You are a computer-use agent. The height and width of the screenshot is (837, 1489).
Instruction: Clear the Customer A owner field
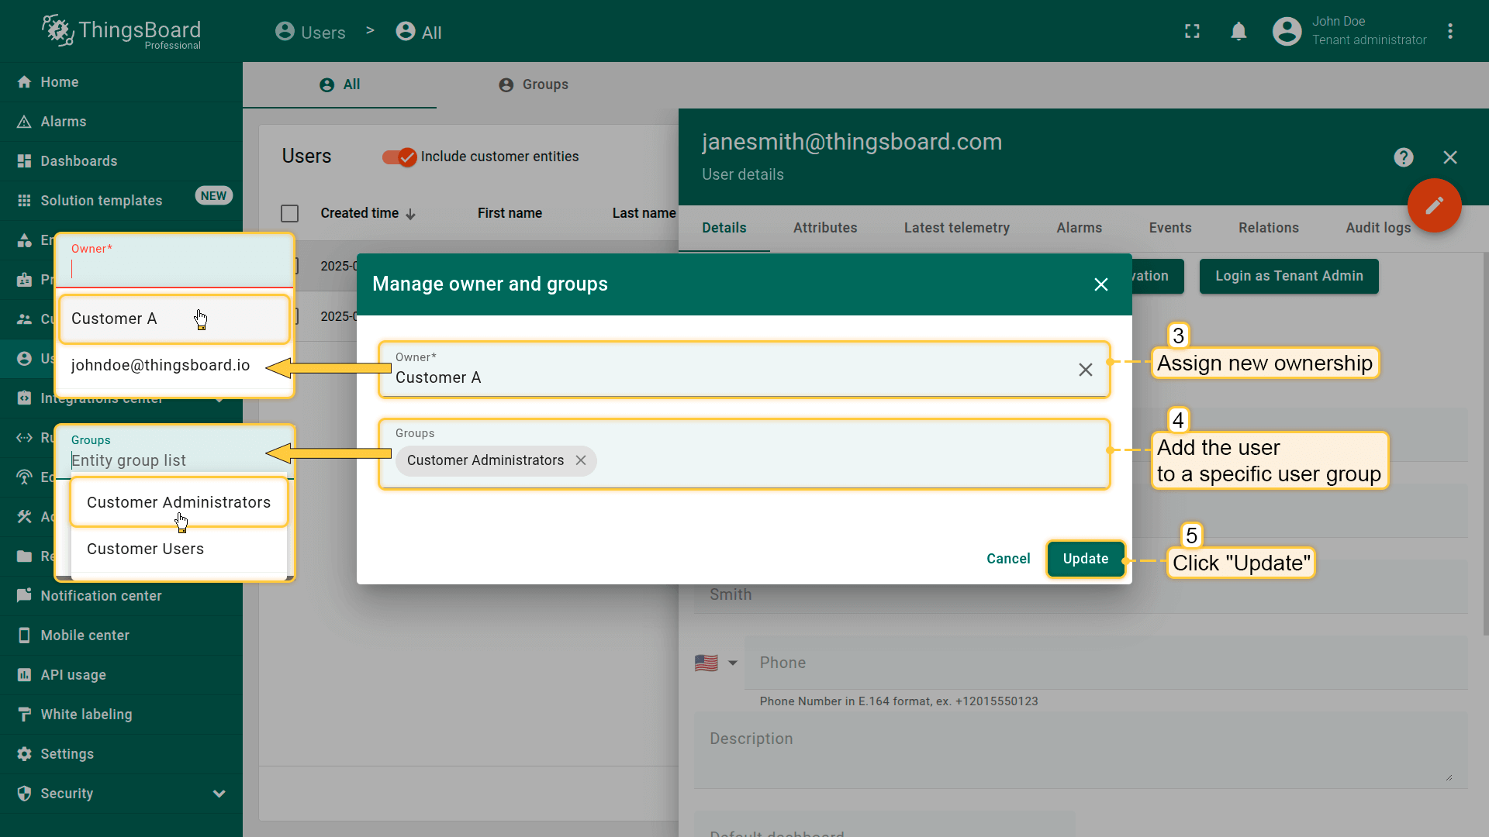1085,370
